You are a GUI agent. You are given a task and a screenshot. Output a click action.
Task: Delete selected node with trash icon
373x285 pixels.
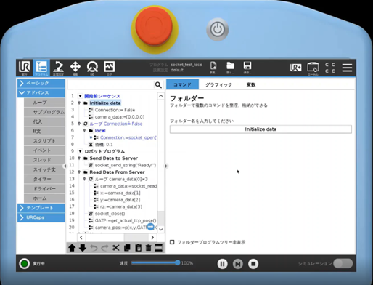[149, 248]
